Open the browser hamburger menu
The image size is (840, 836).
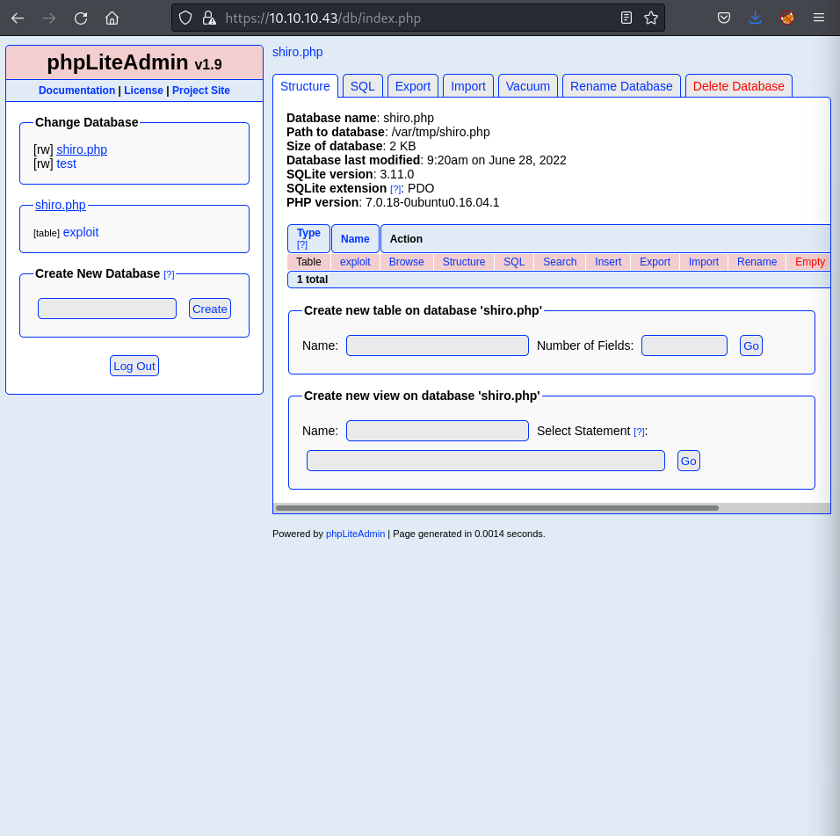(819, 18)
